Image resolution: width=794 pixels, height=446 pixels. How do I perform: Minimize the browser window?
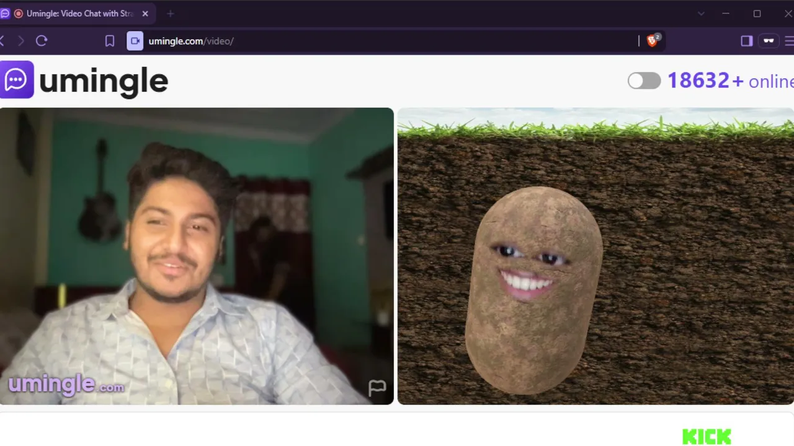pyautogui.click(x=726, y=14)
